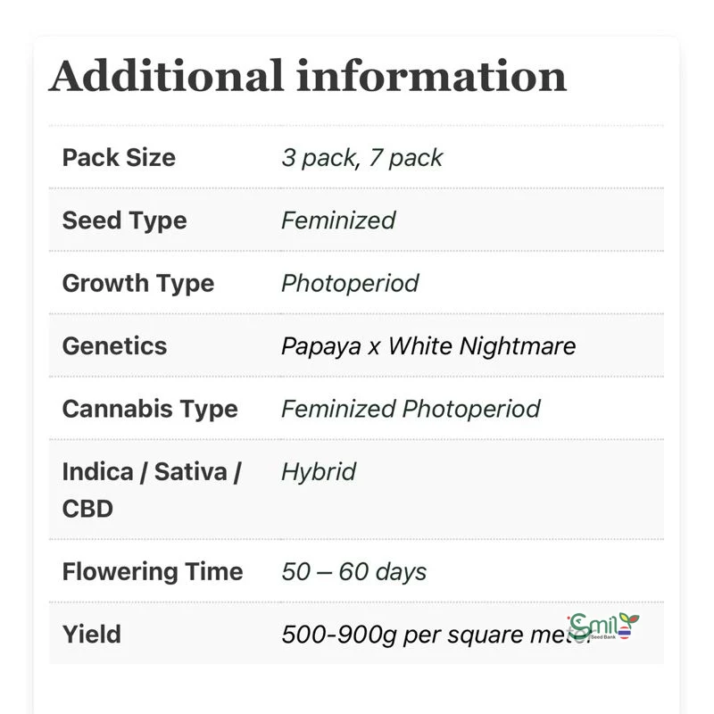
Task: Click the Hybrid value
Action: (319, 471)
